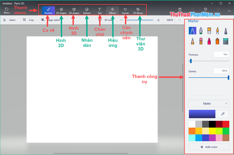This screenshot has height=155, width=234.
Task: Pick the lime color swatch
Action: 219,131
